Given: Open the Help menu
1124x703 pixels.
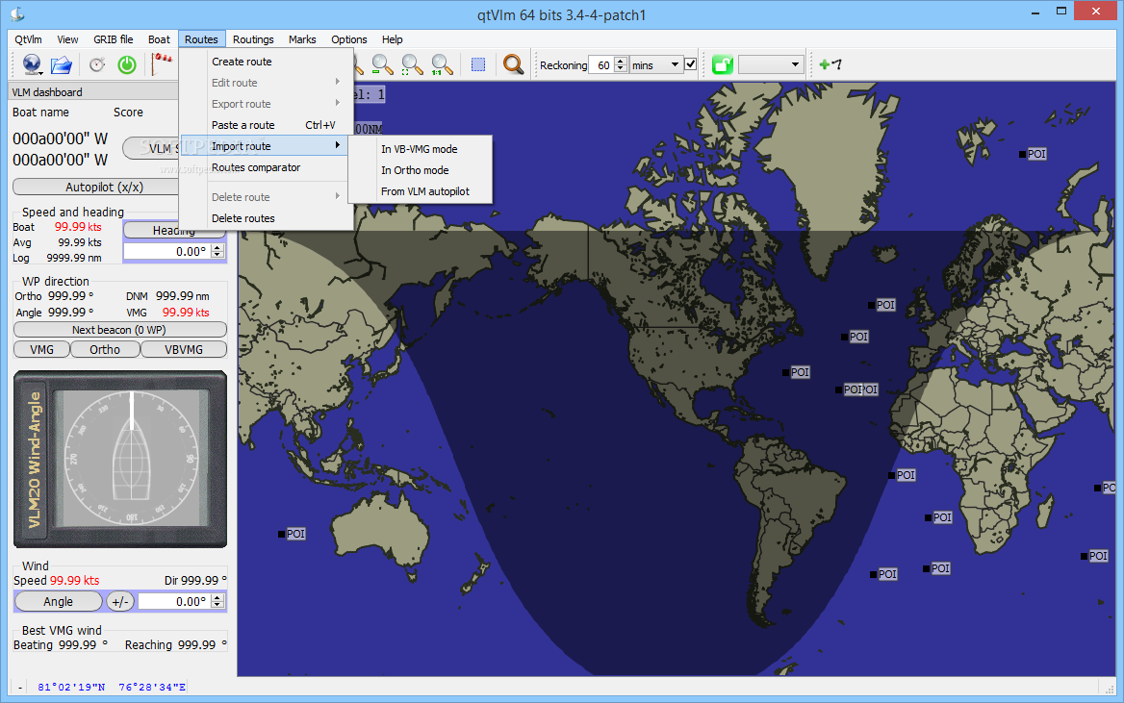Looking at the screenshot, I should coord(392,39).
